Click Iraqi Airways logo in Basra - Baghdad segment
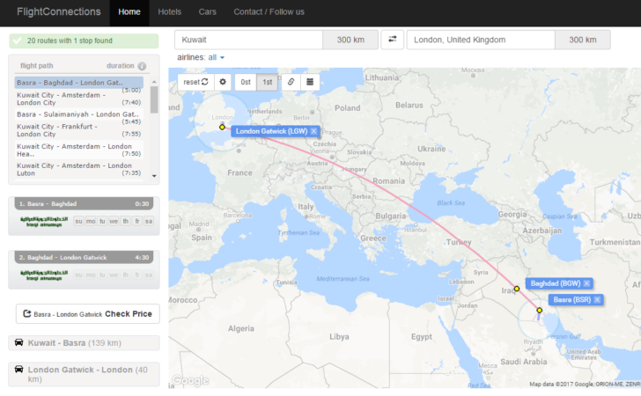 click(44, 222)
